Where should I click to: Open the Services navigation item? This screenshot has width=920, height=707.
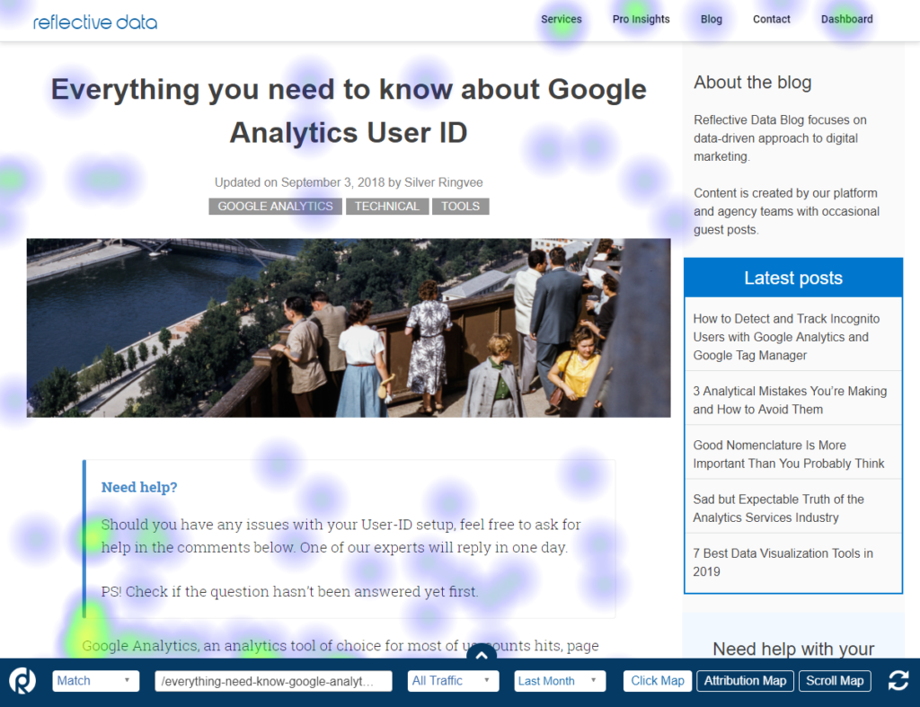click(562, 19)
